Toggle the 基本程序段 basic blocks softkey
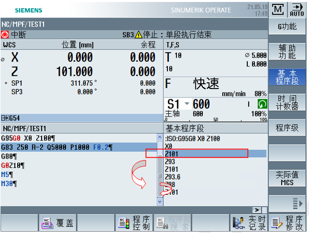This screenshot has height=233, width=309. click(x=287, y=77)
